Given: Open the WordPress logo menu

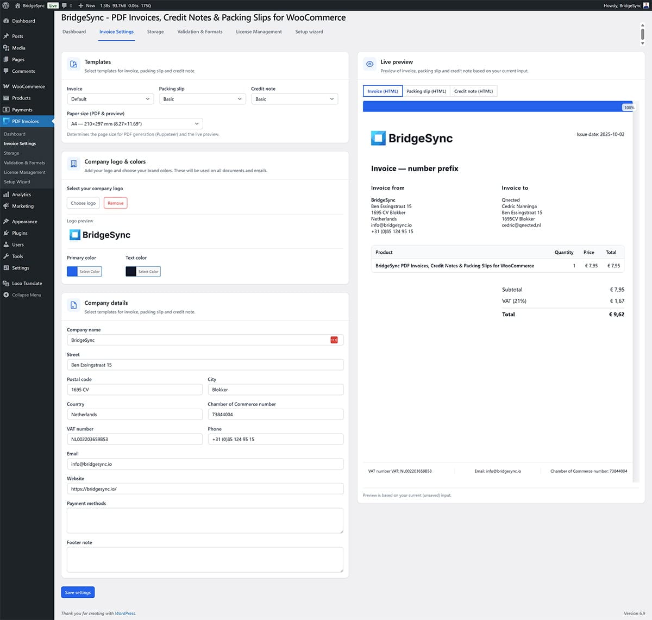Looking at the screenshot, I should point(6,5).
